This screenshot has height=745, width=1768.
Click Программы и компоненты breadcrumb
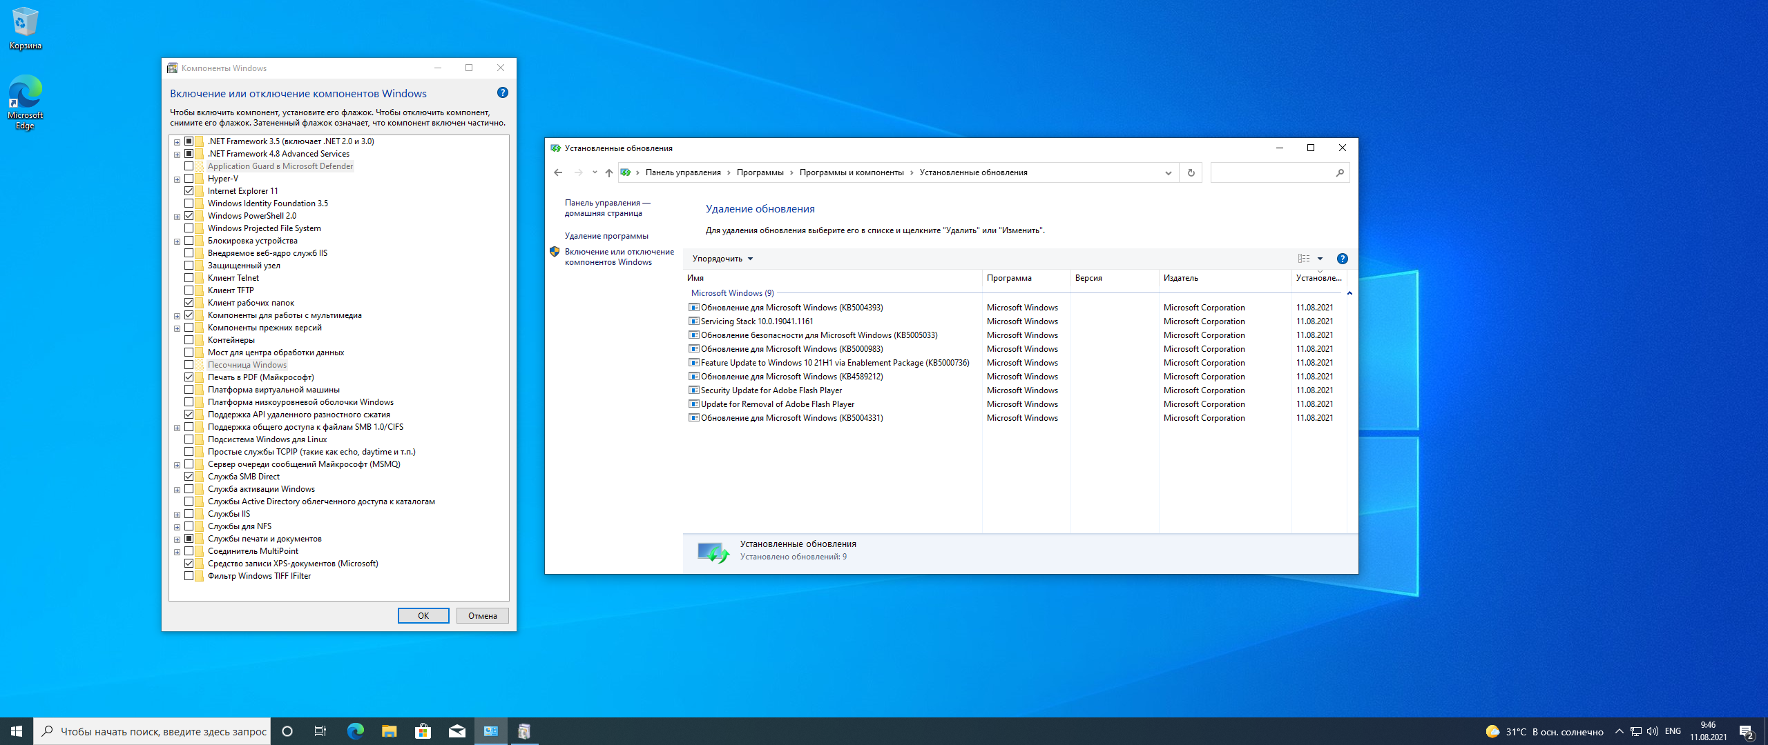(x=852, y=172)
